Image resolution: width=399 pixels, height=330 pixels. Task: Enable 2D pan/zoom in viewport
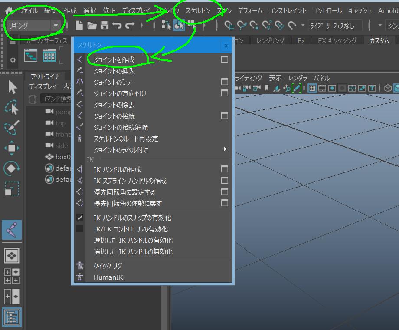[287, 88]
